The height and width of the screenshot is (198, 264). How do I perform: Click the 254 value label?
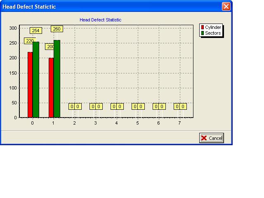point(36,31)
